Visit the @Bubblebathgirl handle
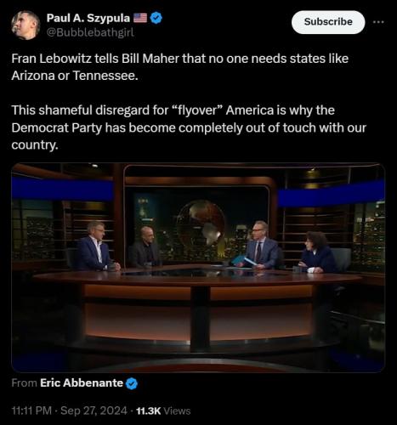Screen dimensions: 397x425 (x=90, y=32)
